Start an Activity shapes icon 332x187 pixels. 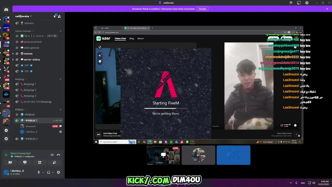click(x=40, y=162)
